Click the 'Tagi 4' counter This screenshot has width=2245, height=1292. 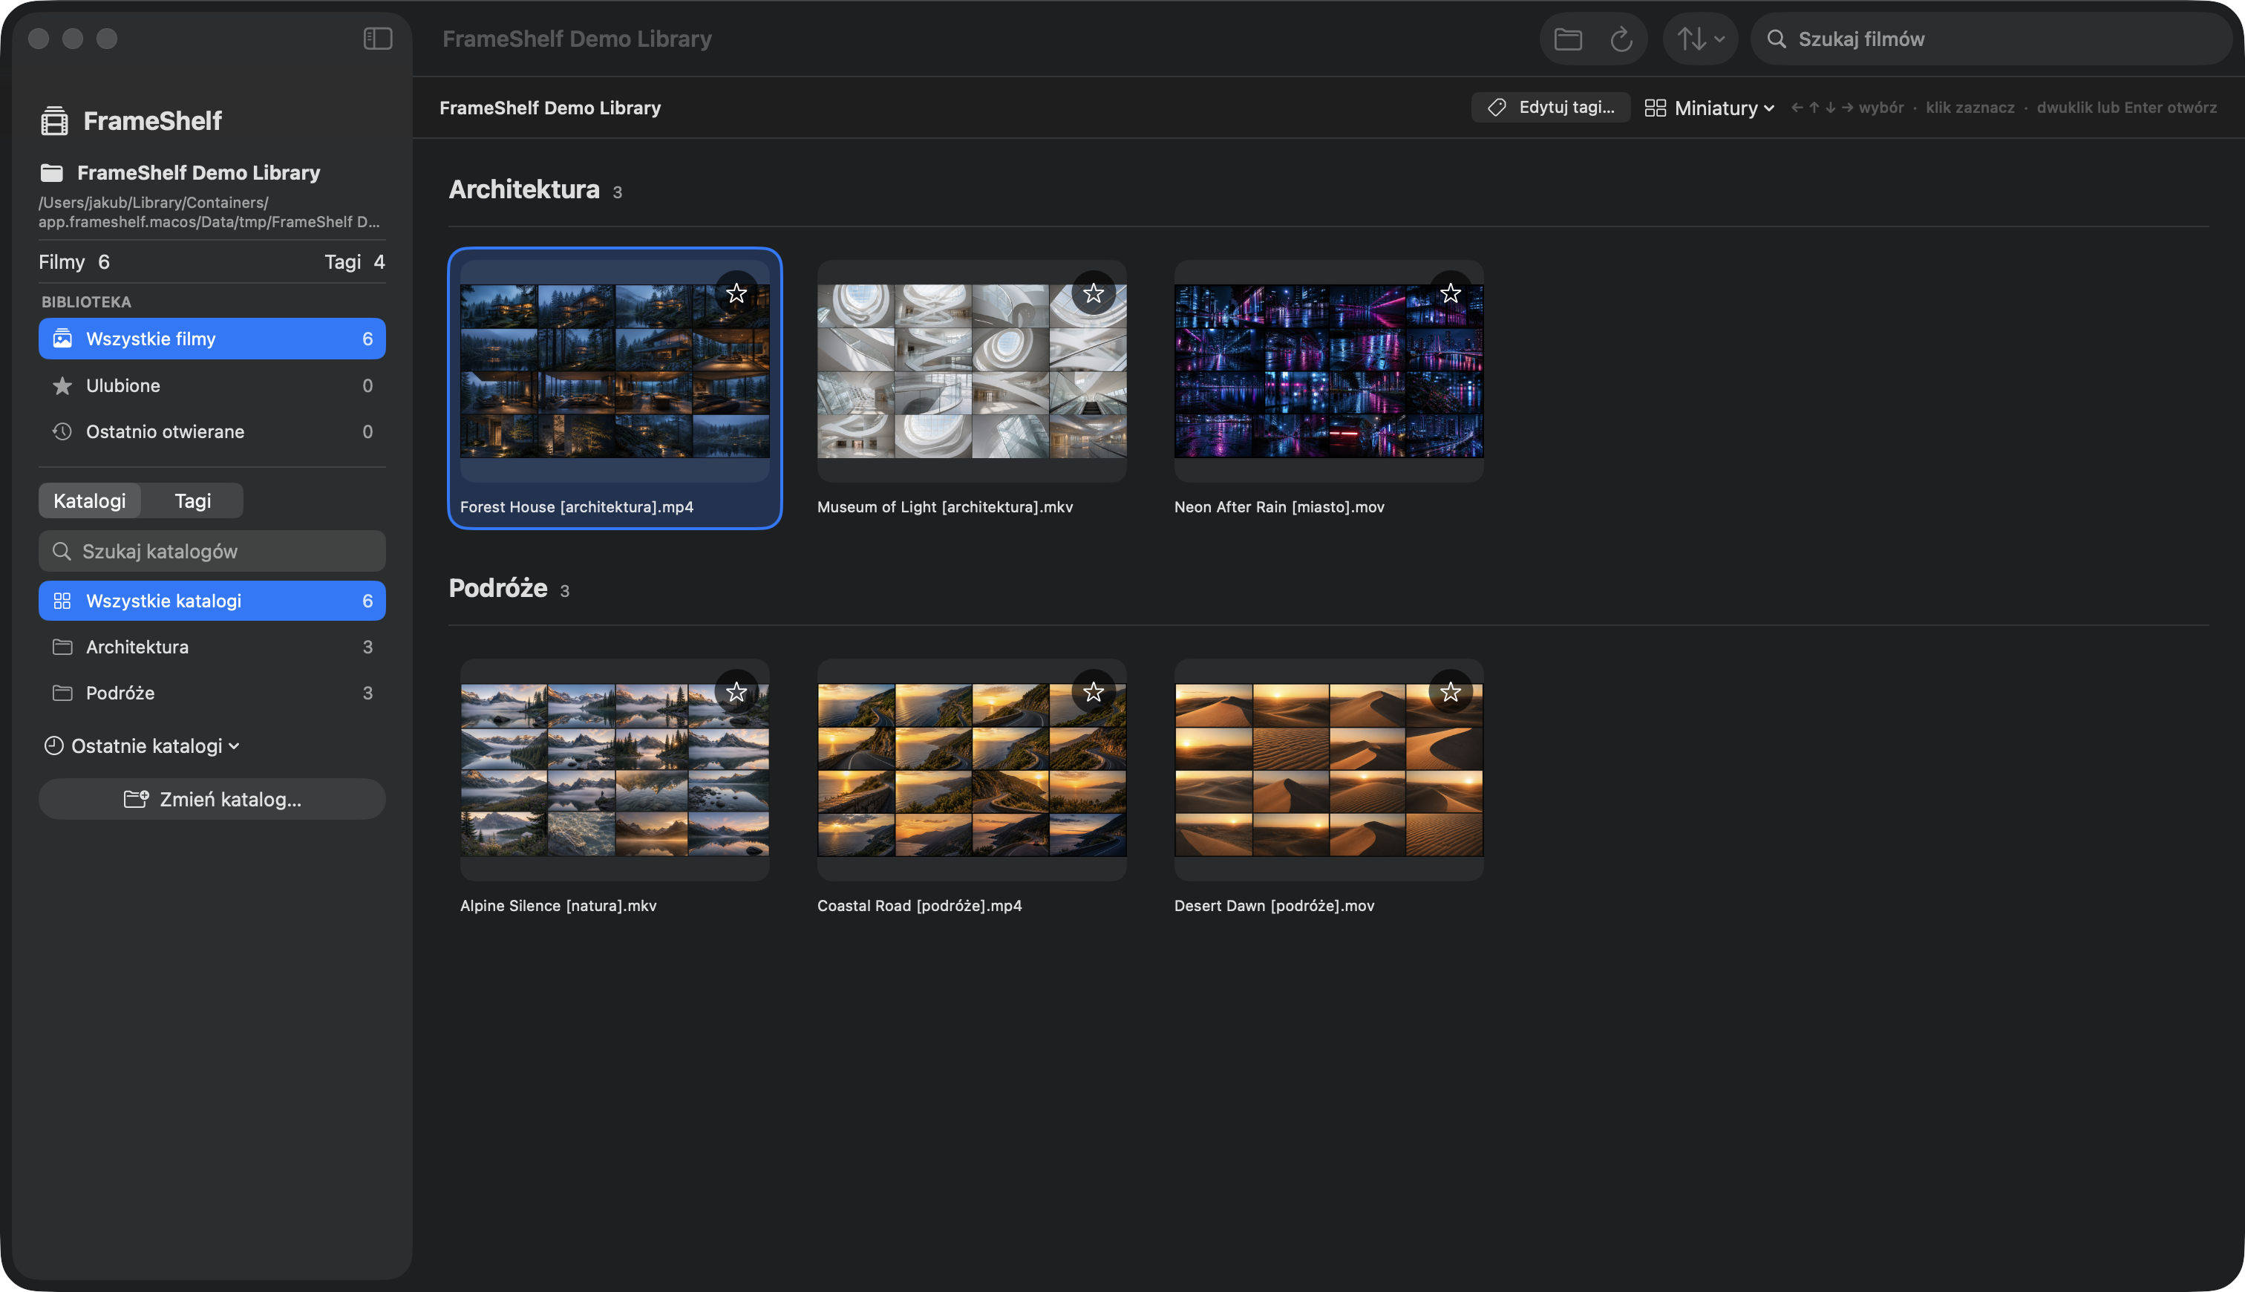pos(354,262)
